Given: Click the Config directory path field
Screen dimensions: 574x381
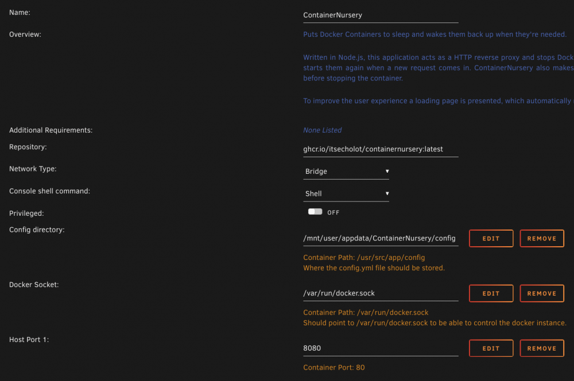Looking at the screenshot, I should point(381,238).
